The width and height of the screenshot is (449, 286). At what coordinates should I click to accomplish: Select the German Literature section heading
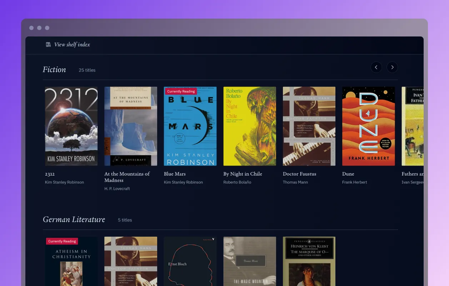[74, 219]
